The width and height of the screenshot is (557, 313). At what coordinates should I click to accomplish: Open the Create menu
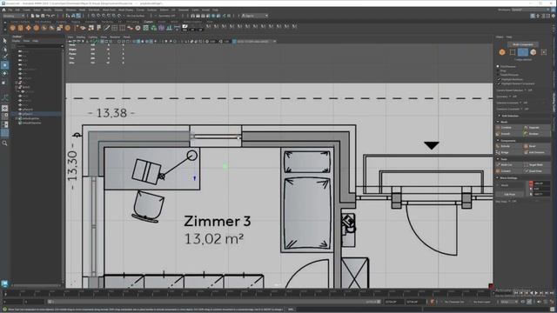27,10
